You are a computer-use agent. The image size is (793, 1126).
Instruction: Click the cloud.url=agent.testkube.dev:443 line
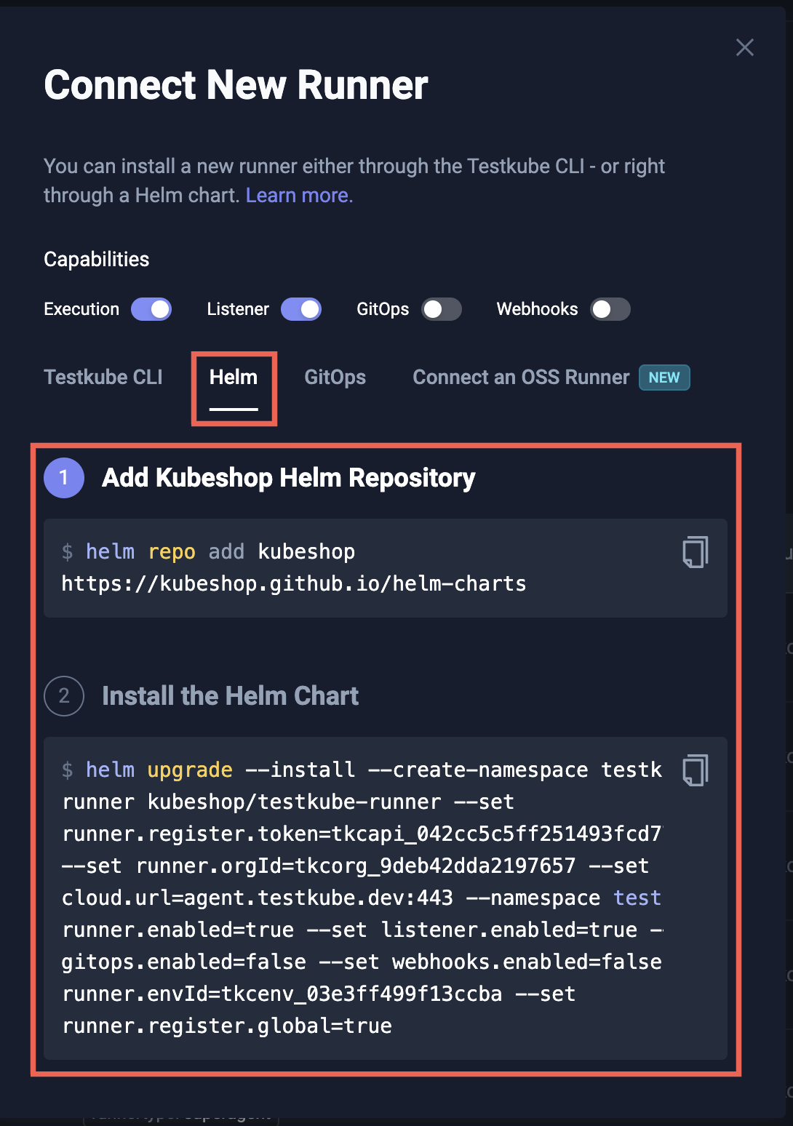point(362,898)
